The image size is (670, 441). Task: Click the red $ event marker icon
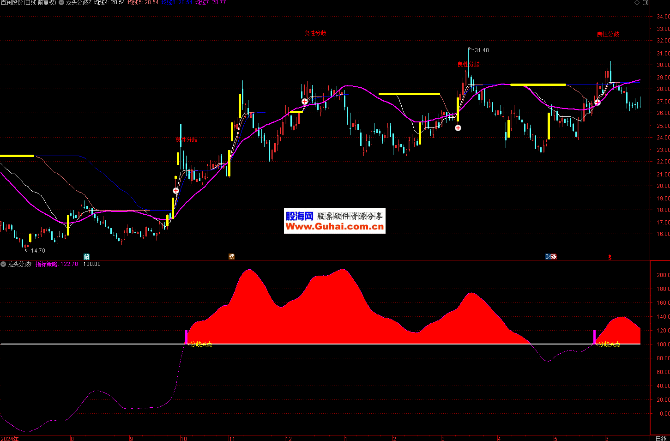(610, 257)
